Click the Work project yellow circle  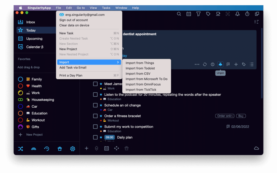coord(20,93)
